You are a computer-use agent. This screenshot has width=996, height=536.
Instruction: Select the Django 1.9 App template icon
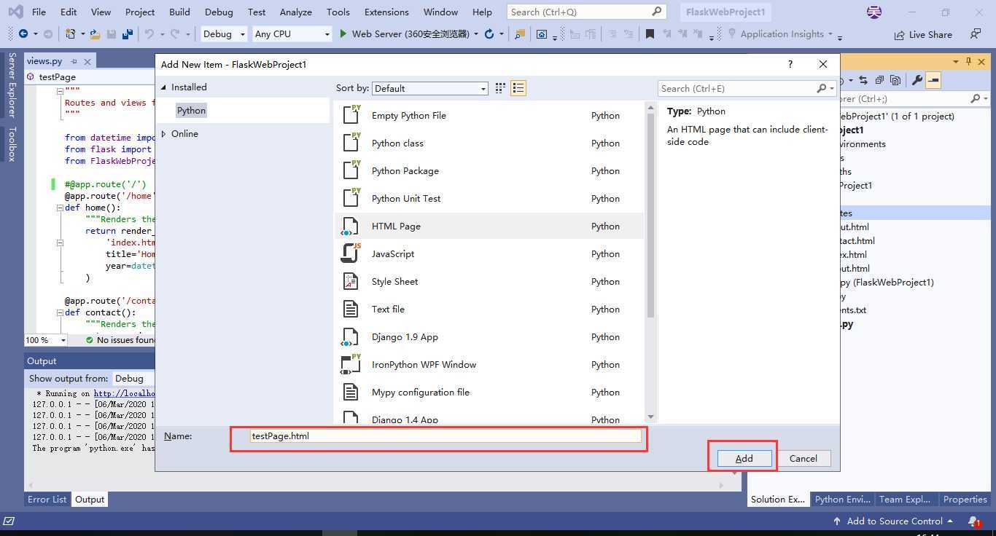pos(351,336)
